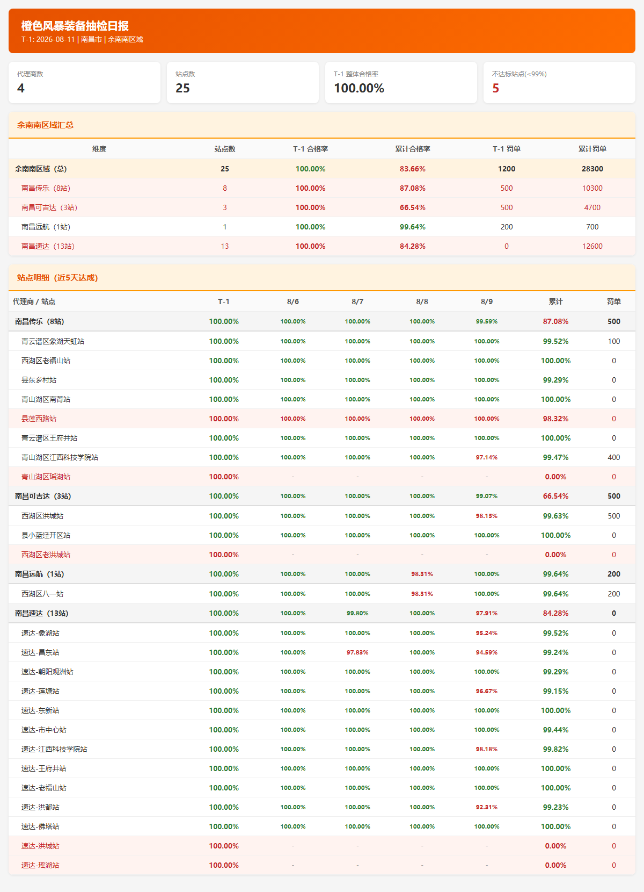Click the 累计罚单 column header

point(592,149)
